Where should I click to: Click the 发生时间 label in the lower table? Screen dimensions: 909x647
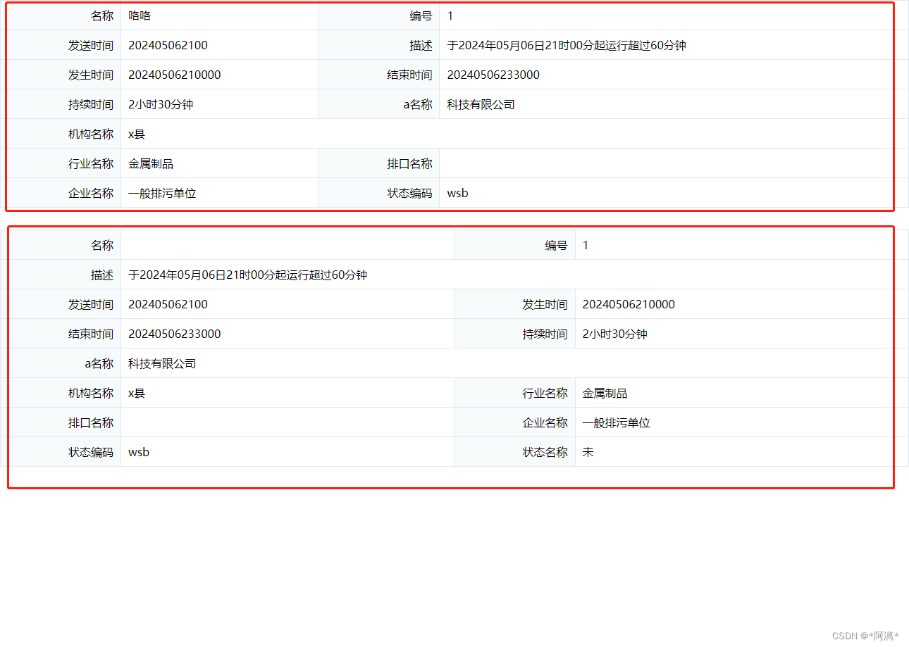coord(545,304)
